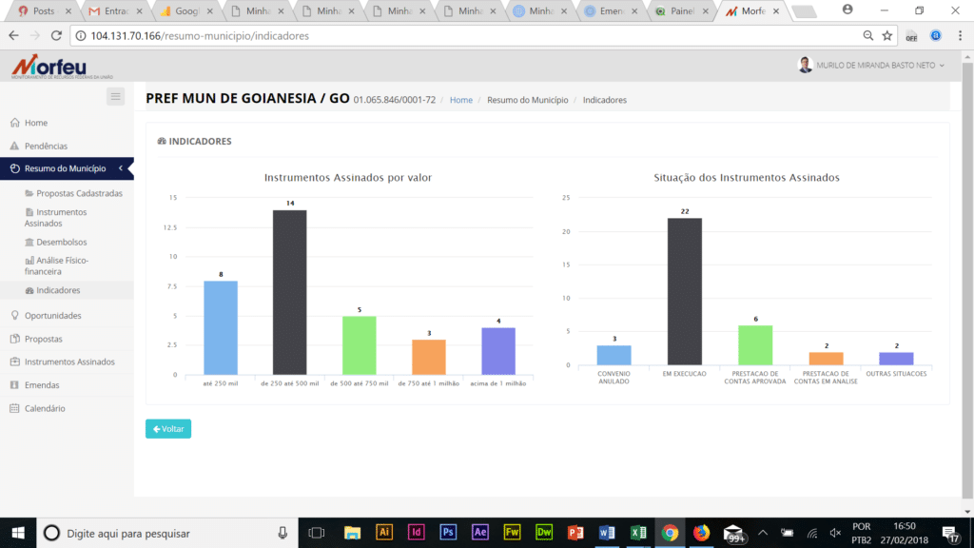Screen dimensions: 974x548
Task: Open Calendário in the sidebar
Action: (45, 408)
